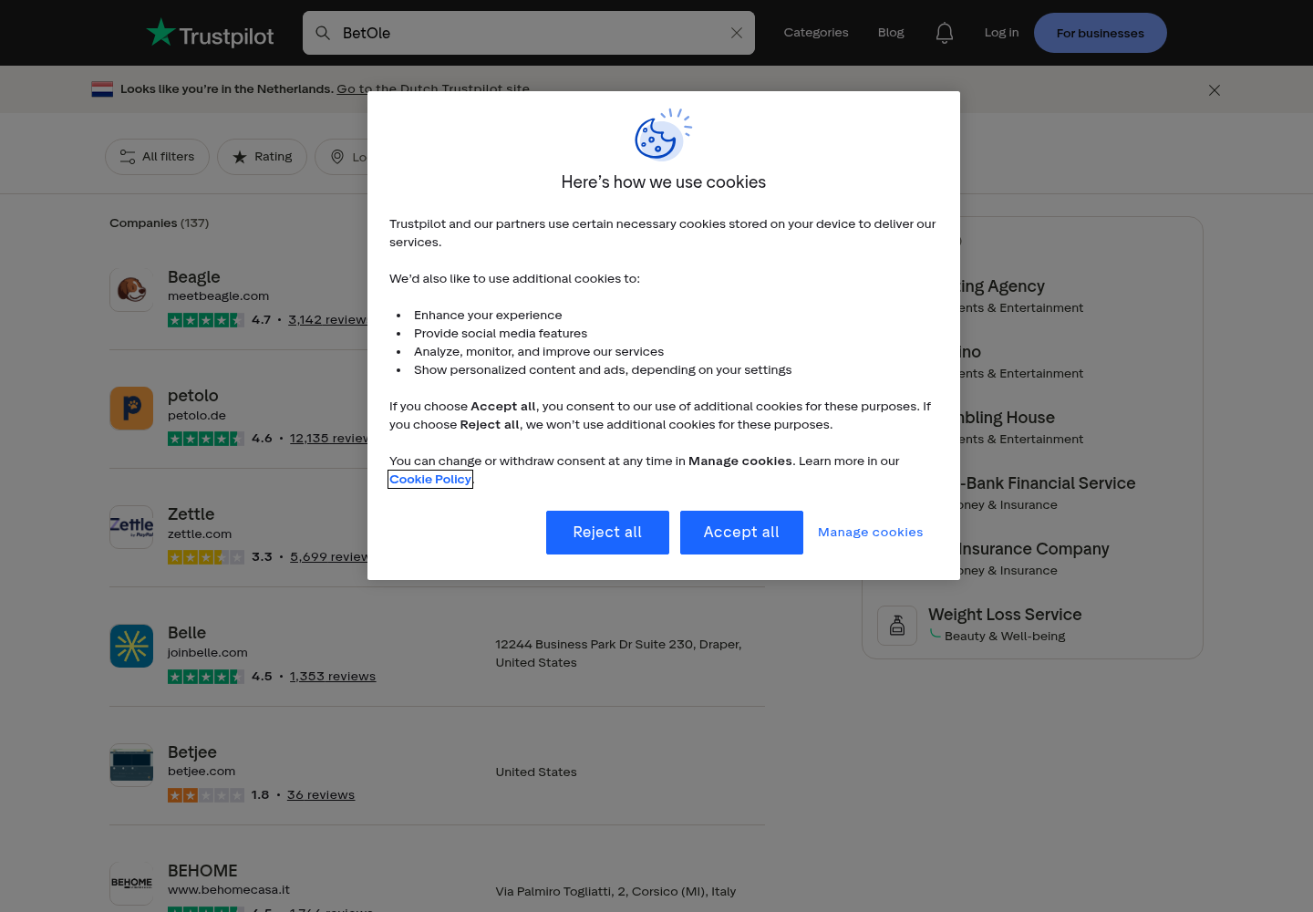Open the Betjee company name
The height and width of the screenshot is (912, 1313).
[x=192, y=752]
